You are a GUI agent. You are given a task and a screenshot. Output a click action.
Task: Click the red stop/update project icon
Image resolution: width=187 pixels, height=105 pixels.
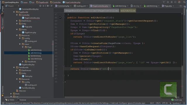179,2
